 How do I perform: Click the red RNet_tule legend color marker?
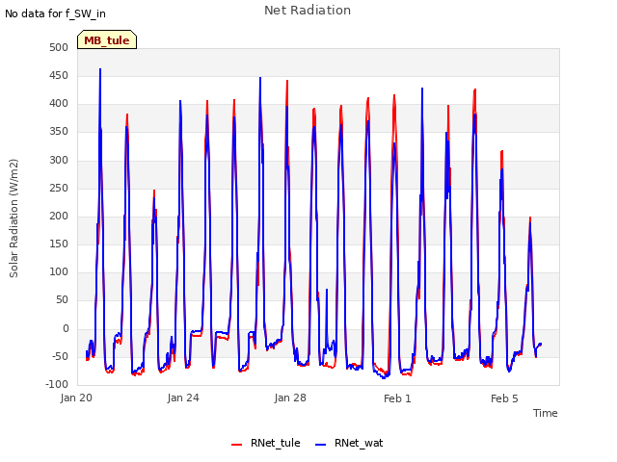(236, 445)
